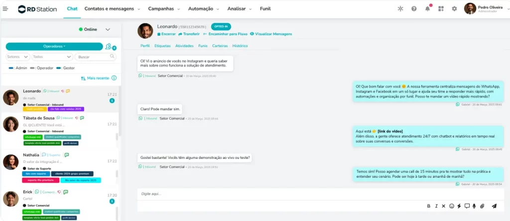Click the send message paper plane icon
The height and width of the screenshot is (221, 510).
pyautogui.click(x=494, y=206)
